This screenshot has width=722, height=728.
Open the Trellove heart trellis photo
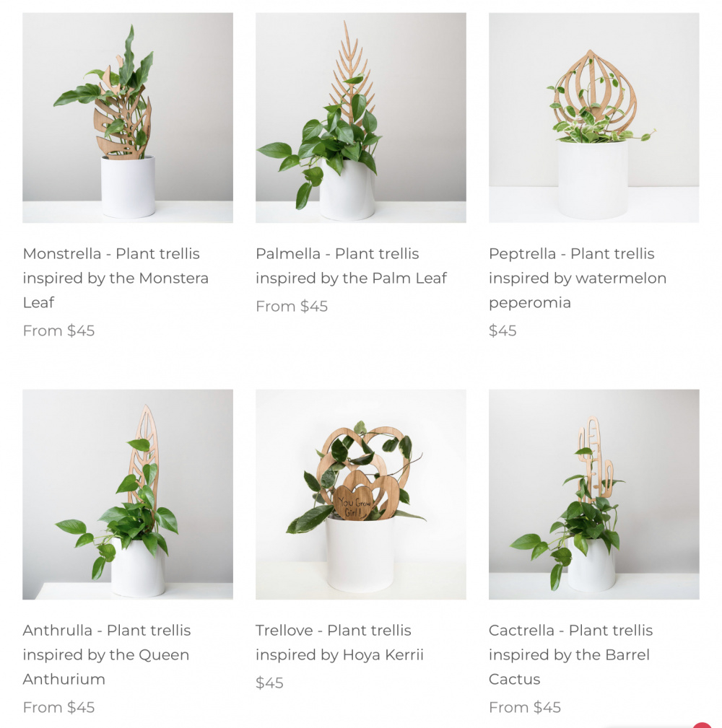coord(361,494)
